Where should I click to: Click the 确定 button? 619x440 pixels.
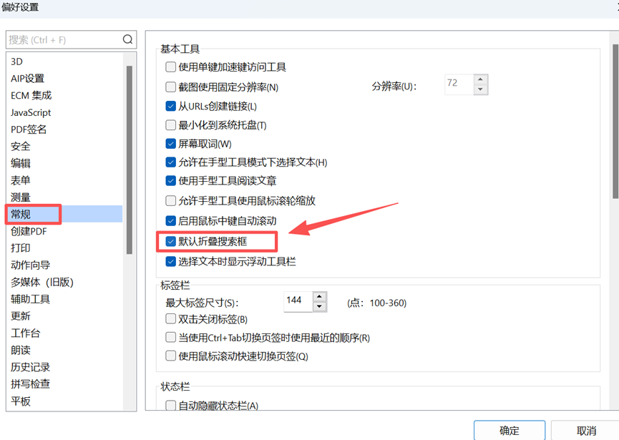pyautogui.click(x=509, y=430)
